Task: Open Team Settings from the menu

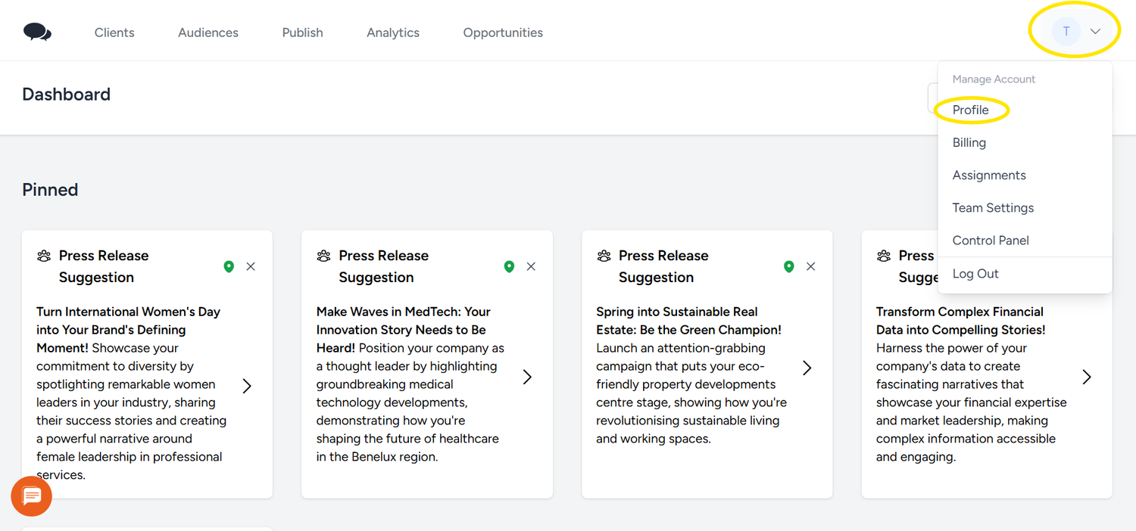Action: click(993, 208)
